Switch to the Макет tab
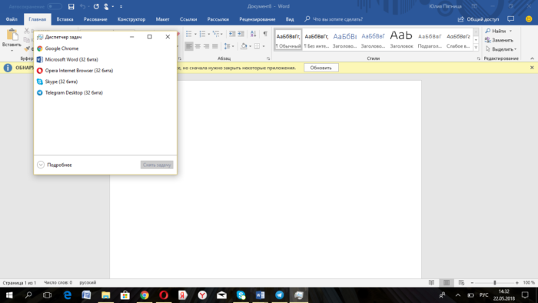The width and height of the screenshot is (538, 303). (162, 19)
